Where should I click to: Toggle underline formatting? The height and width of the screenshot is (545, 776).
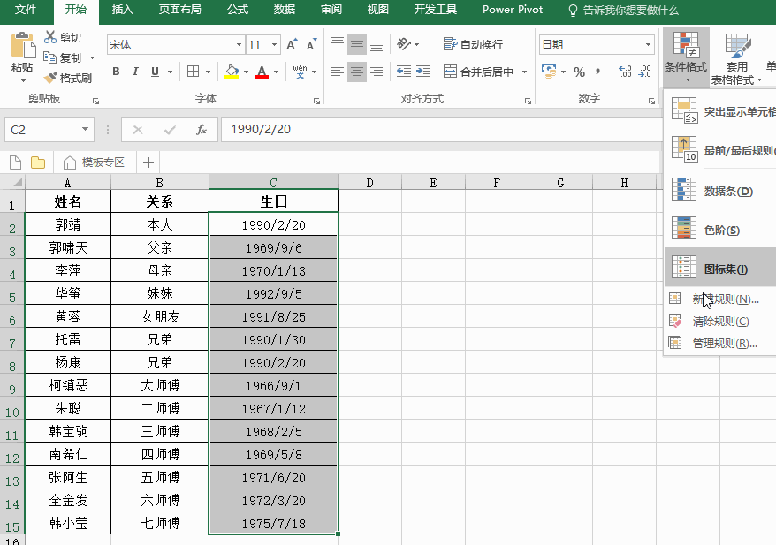tap(155, 72)
